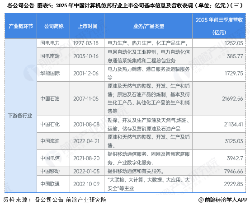Select company name 华能国际
The width and height of the screenshot is (250, 205).
(x=50, y=73)
